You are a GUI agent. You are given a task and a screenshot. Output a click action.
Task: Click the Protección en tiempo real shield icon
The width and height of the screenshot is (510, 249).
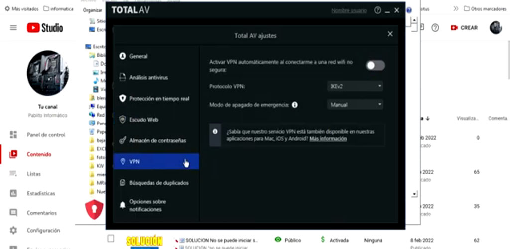coord(123,99)
